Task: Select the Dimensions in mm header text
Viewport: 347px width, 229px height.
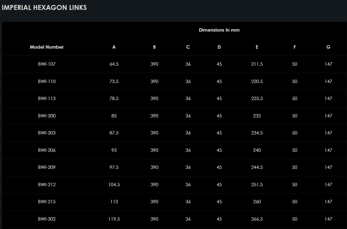Action: (219, 30)
